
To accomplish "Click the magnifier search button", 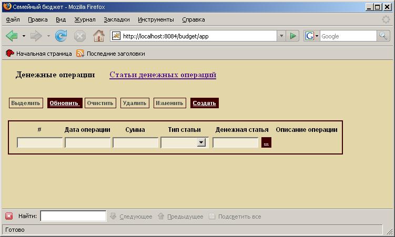I will click(383, 36).
